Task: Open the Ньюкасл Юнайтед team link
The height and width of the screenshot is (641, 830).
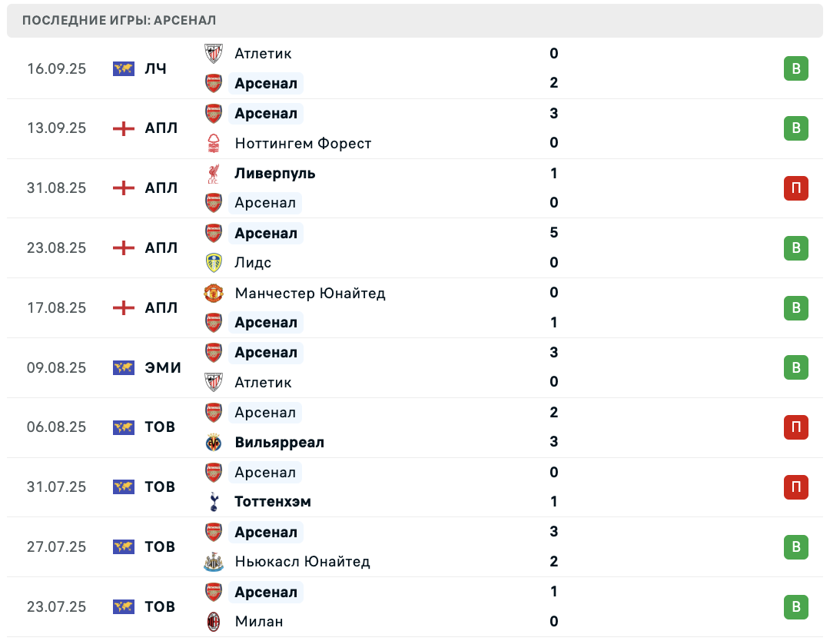Action: tap(302, 562)
